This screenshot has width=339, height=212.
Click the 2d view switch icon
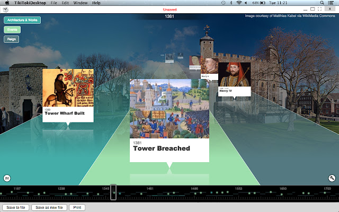pyautogui.click(x=7, y=178)
